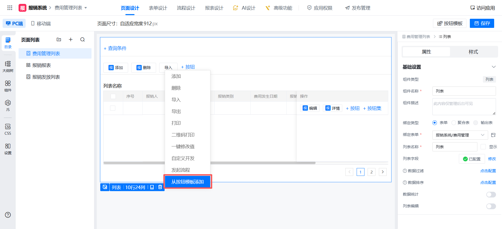Check the 显示 checkbox beside list name
This screenshot has height=229, width=502.
tap(483, 147)
